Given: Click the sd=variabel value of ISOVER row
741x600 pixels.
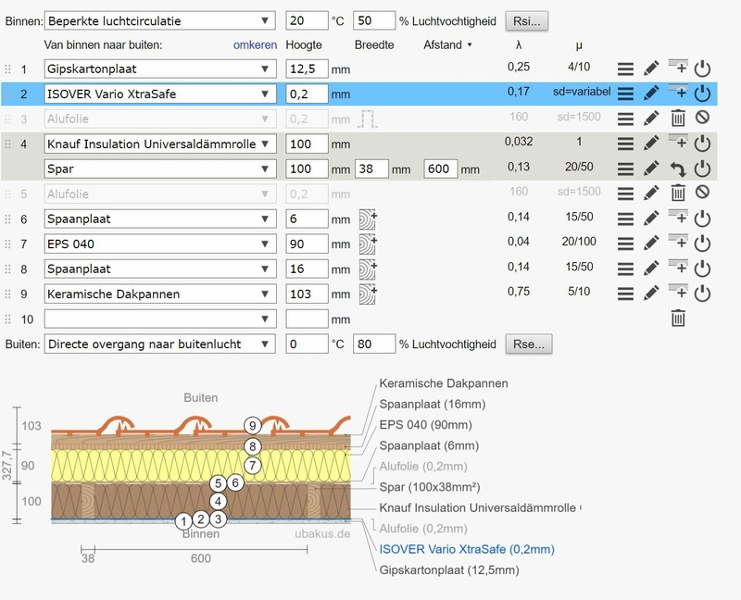Looking at the screenshot, I should click(582, 92).
